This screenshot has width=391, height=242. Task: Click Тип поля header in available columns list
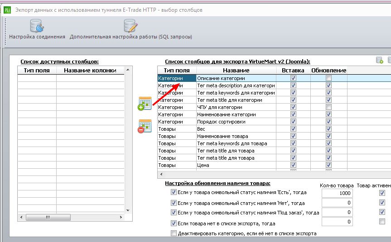[x=37, y=71]
